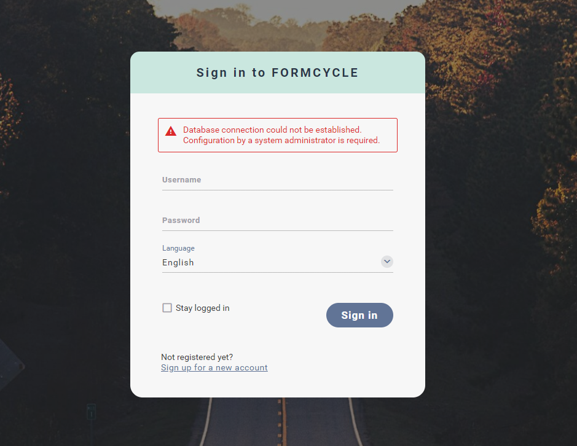This screenshot has height=446, width=577.
Task: Click the database connection error message
Action: coord(272,130)
